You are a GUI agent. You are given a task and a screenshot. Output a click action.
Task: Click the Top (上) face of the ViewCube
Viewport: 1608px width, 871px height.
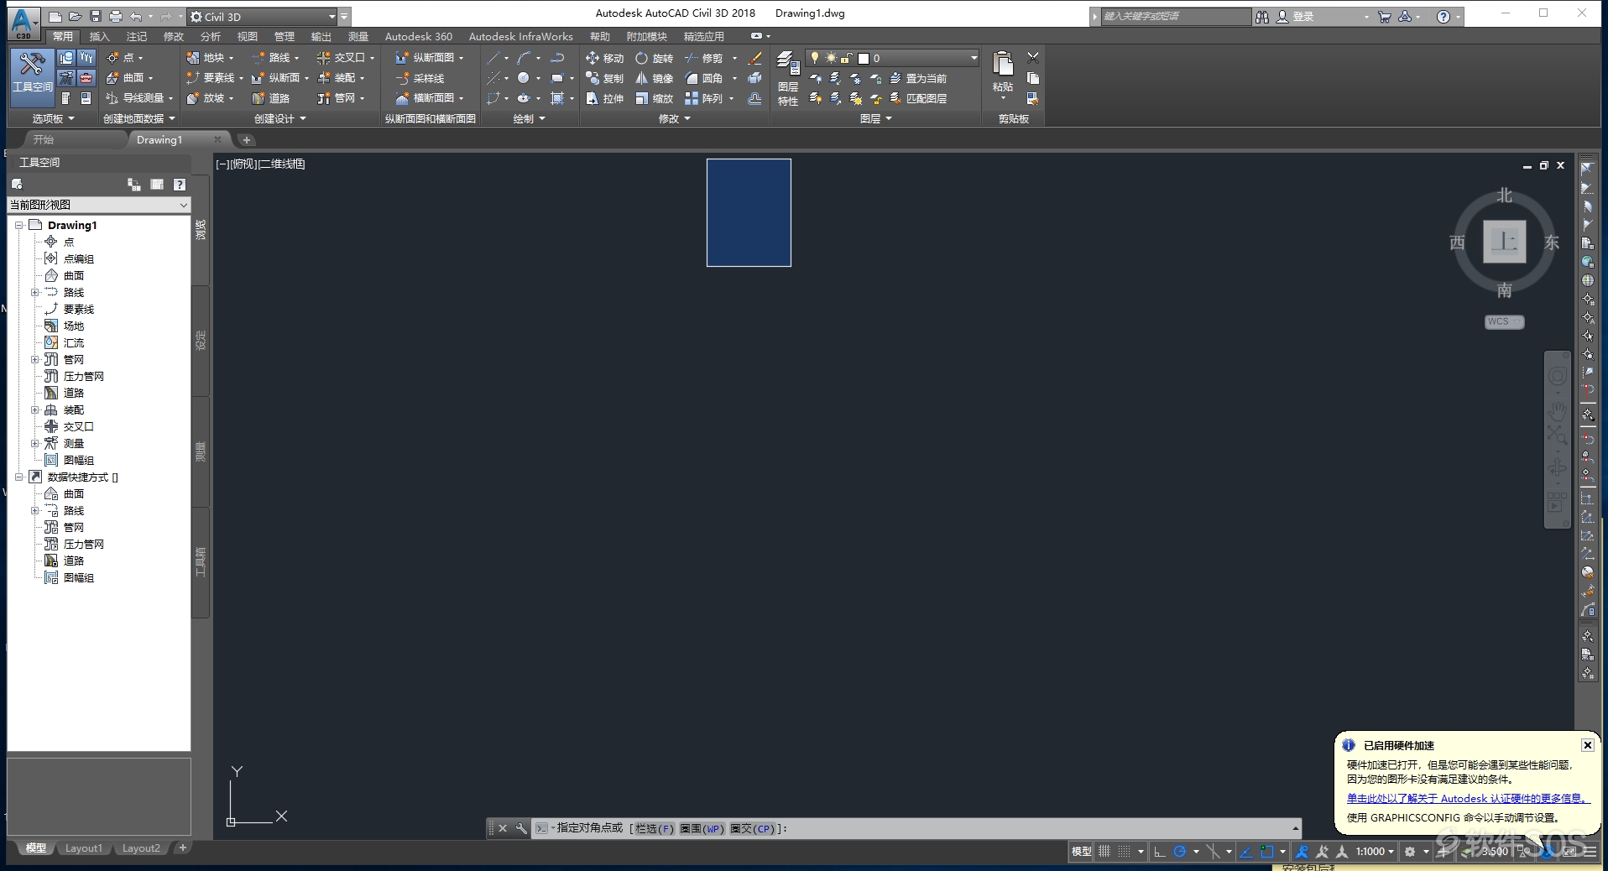(x=1504, y=242)
